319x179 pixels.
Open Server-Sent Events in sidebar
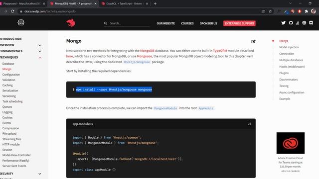coord(14,166)
